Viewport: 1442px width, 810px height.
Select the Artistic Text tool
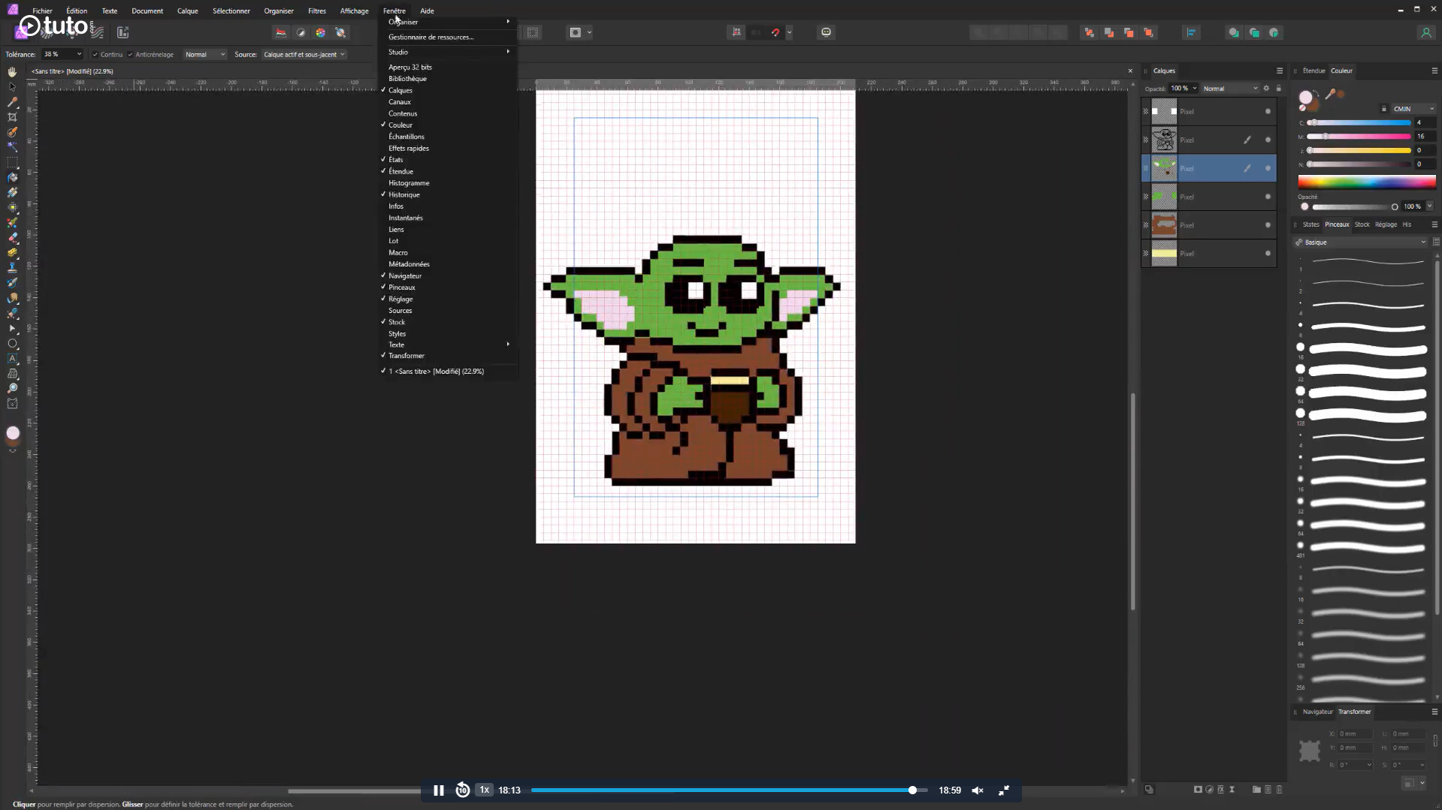pyautogui.click(x=12, y=358)
